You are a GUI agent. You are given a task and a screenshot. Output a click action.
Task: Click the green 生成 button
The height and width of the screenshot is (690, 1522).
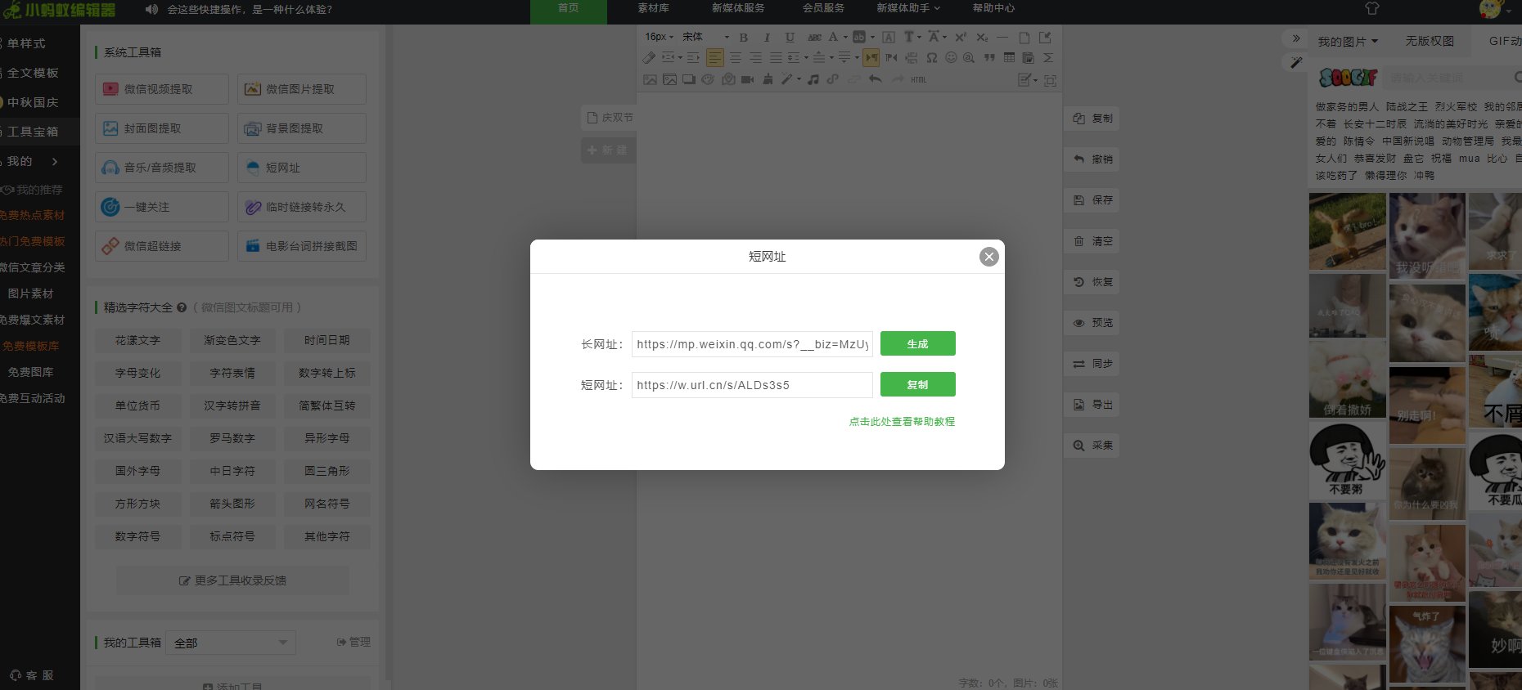point(917,344)
